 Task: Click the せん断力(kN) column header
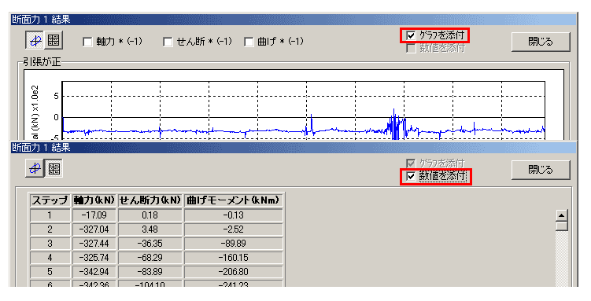tap(150, 200)
